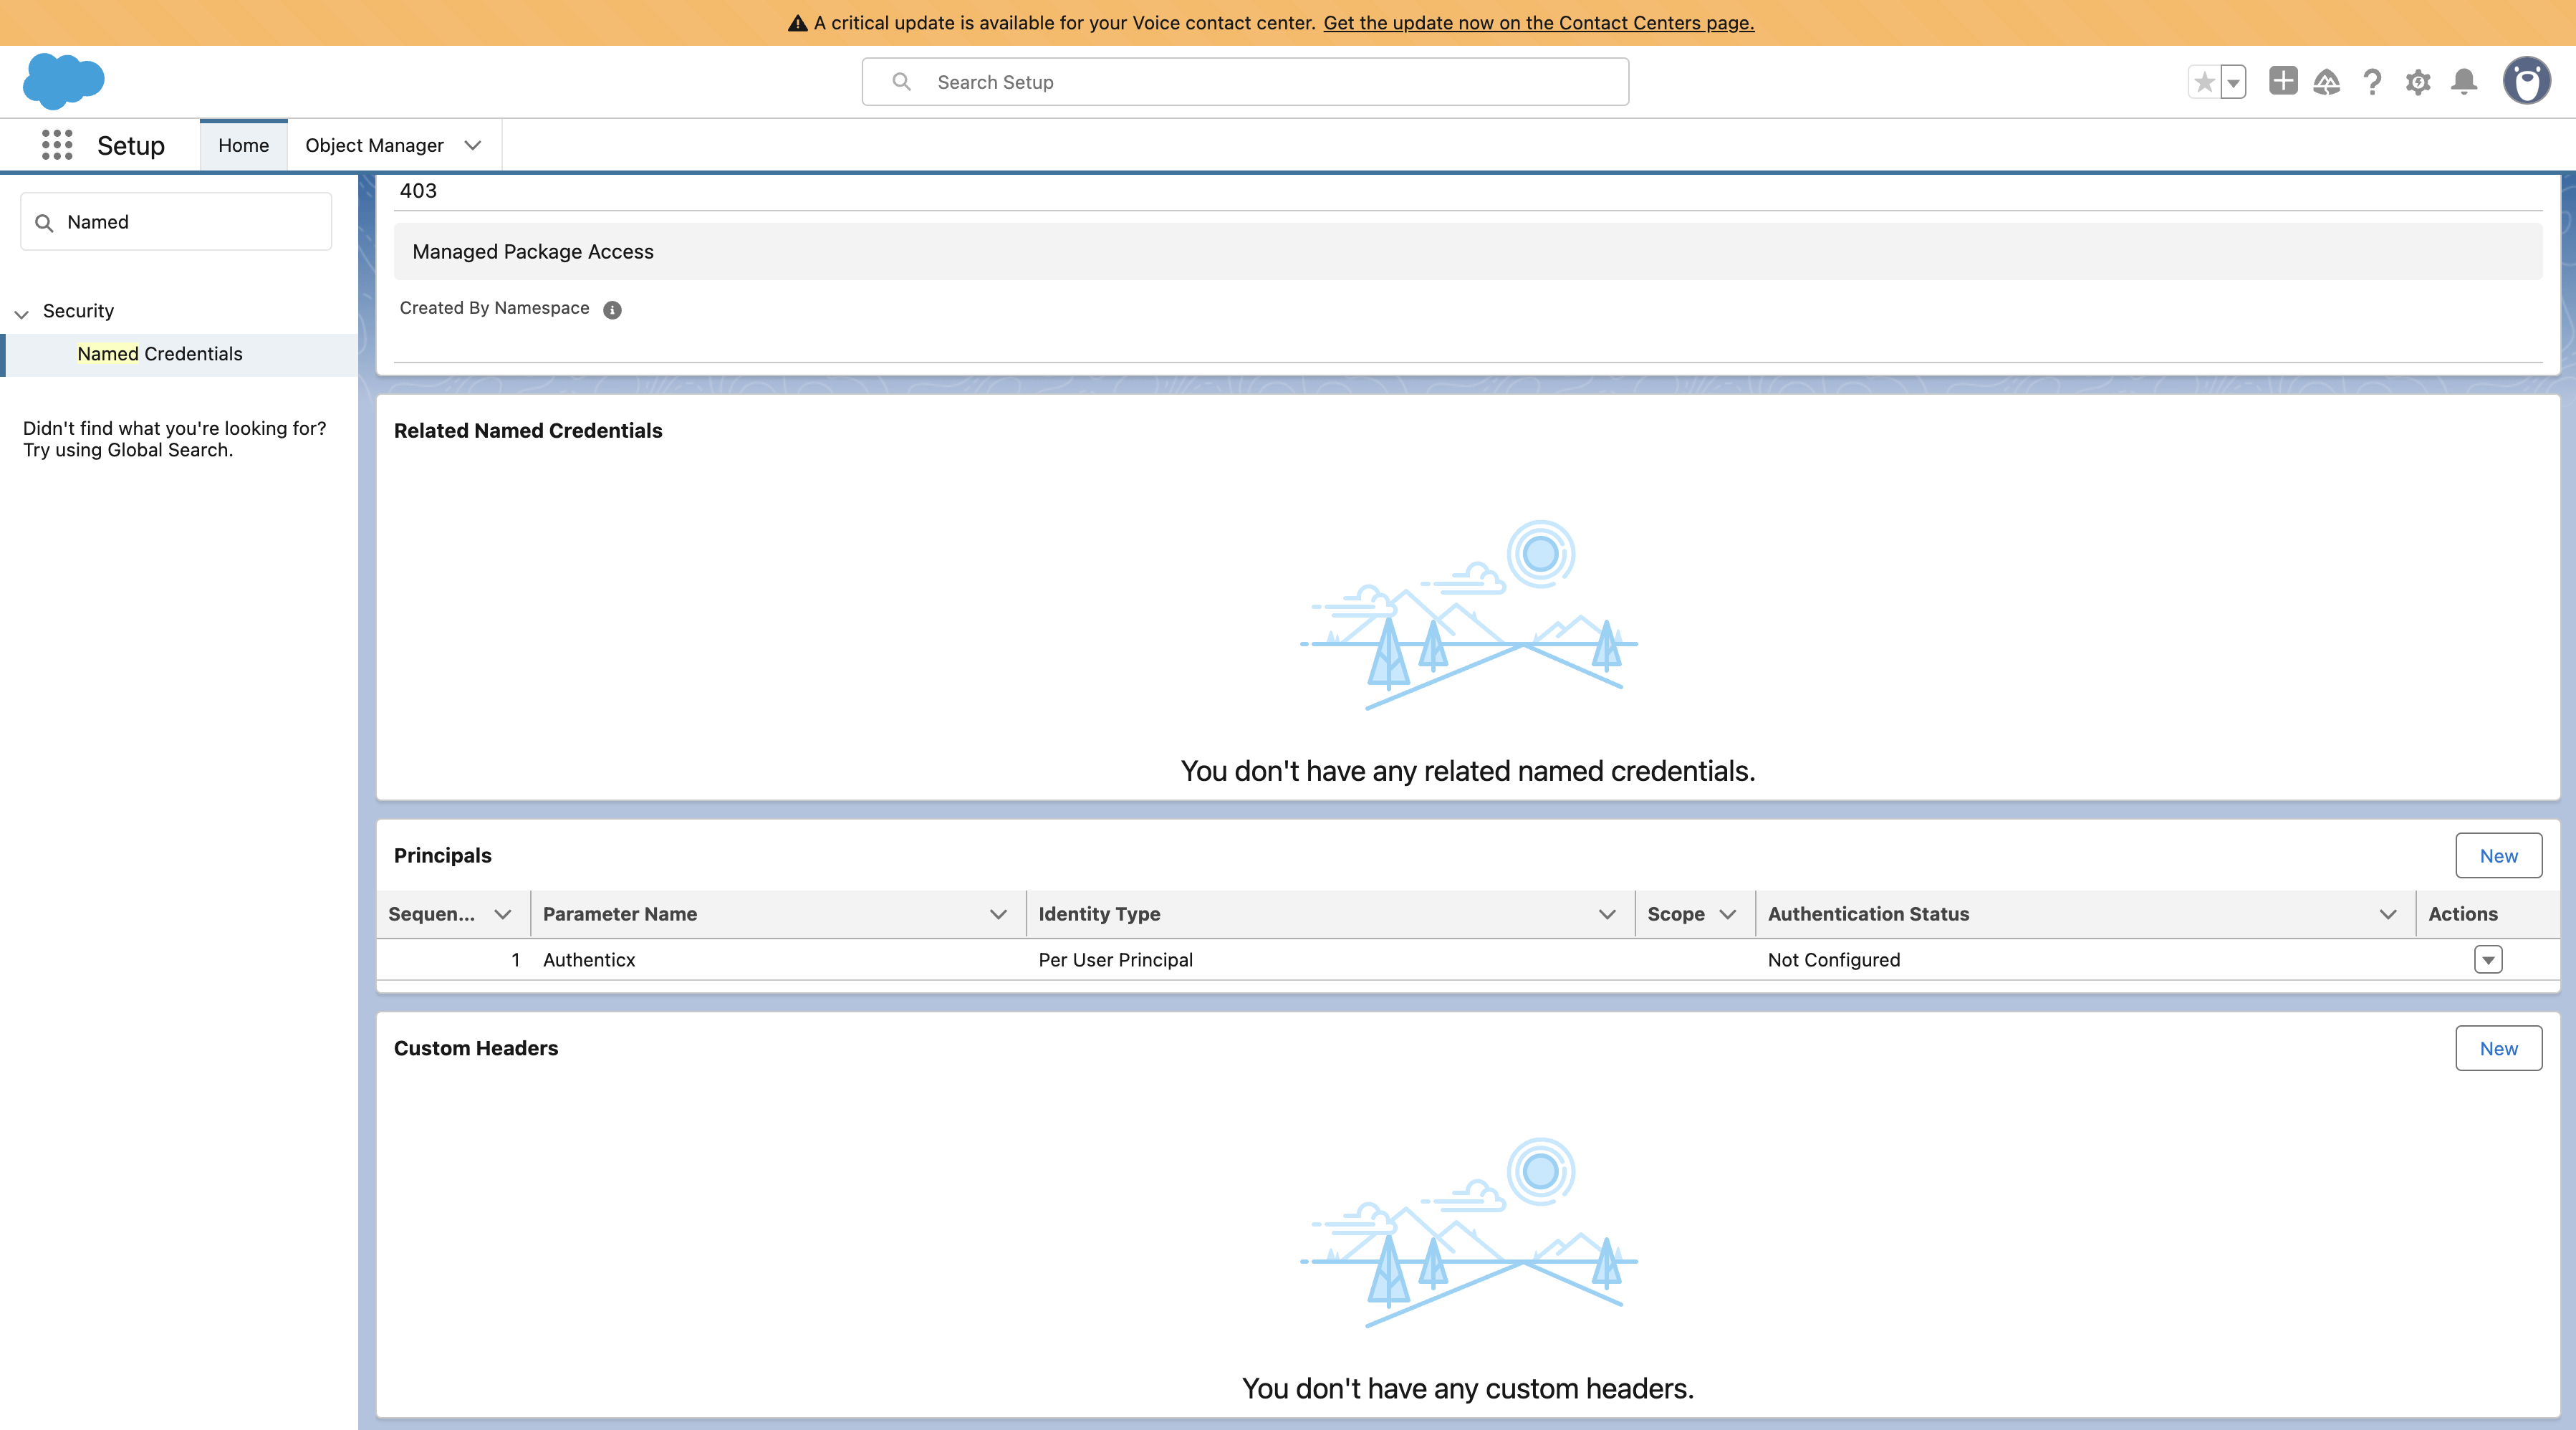2576x1430 pixels.
Task: Open the Setup gear menu
Action: click(x=2418, y=82)
